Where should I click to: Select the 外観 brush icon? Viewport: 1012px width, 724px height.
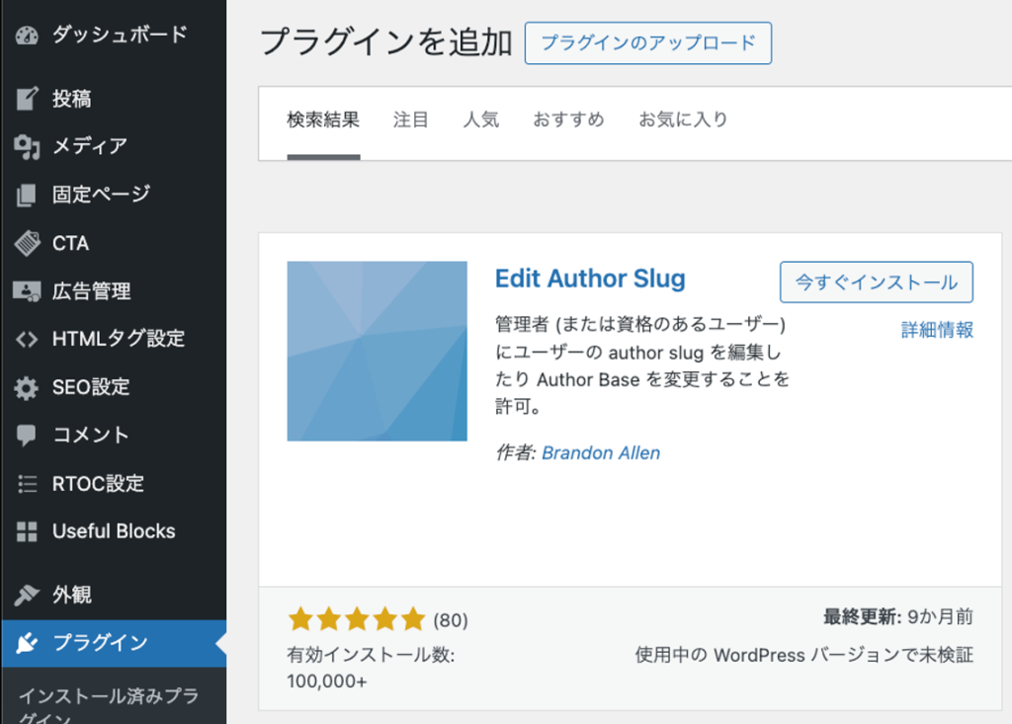[x=25, y=594]
